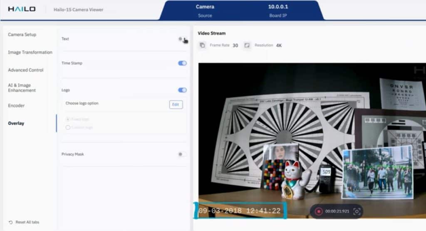Viewport: 426px width, 231px height.
Task: Enable the Text overlay toggle
Action: [x=181, y=39]
